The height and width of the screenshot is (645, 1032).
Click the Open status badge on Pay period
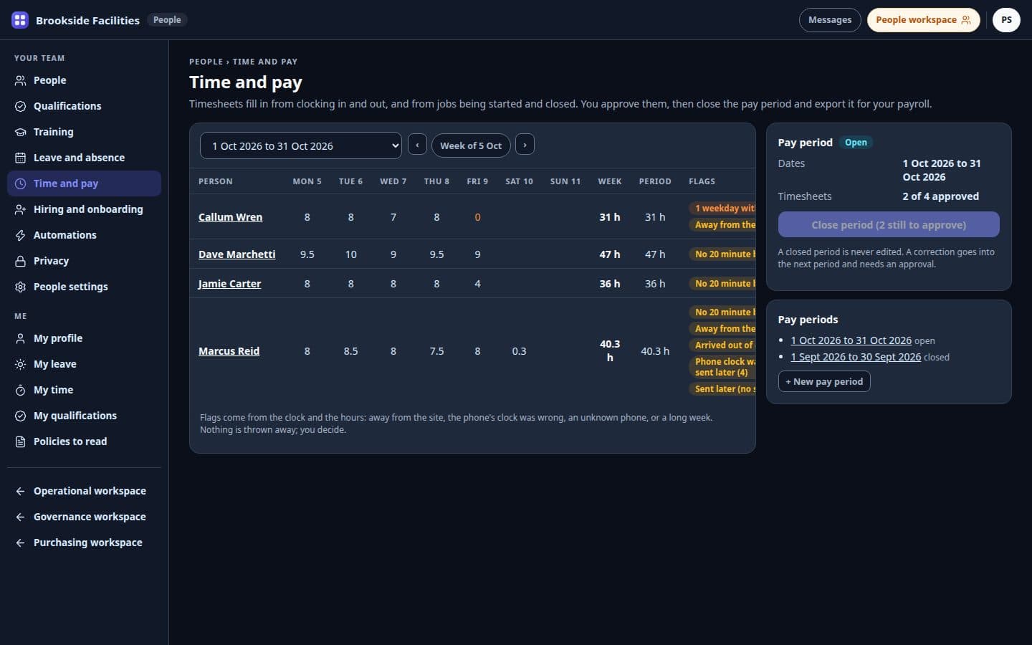[856, 143]
